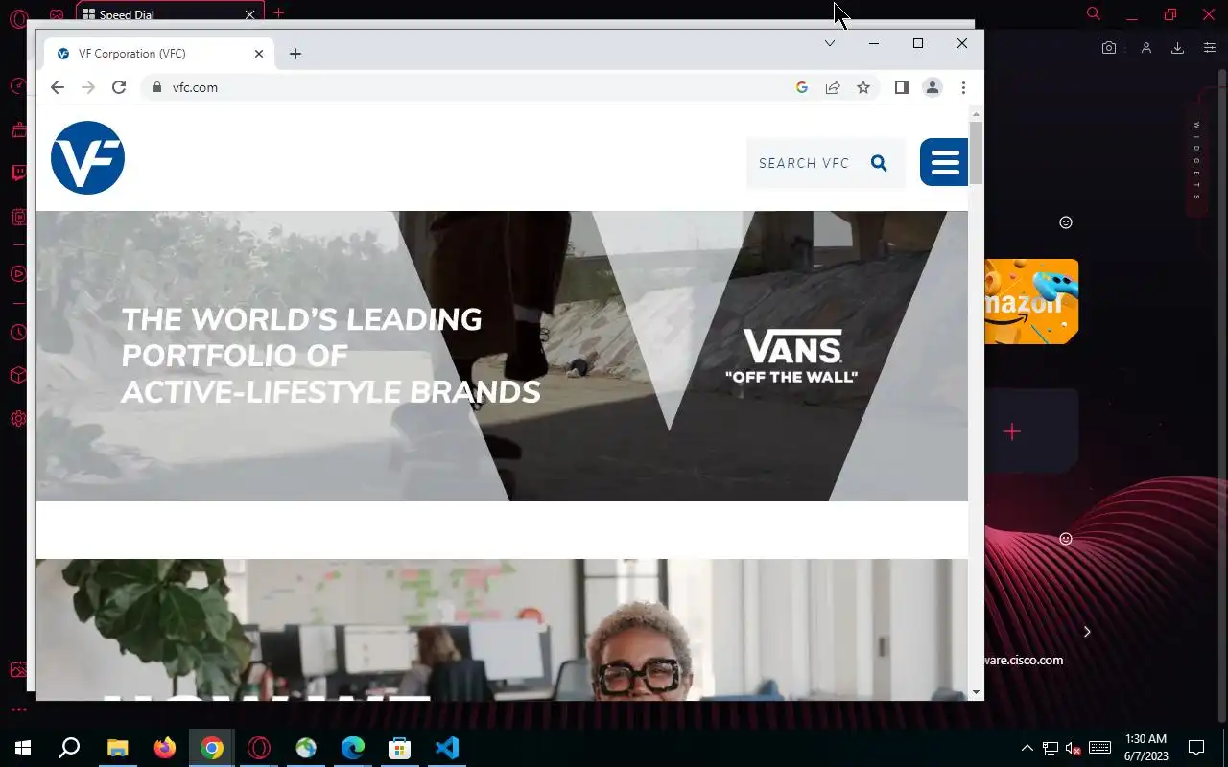
Task: View site info via the padlock icon
Action: coord(158,87)
